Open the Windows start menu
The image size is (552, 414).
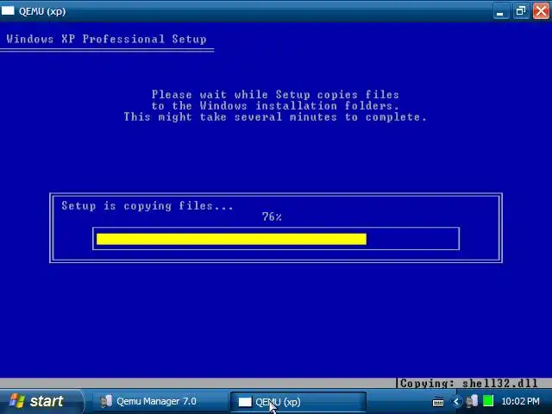[41, 401]
